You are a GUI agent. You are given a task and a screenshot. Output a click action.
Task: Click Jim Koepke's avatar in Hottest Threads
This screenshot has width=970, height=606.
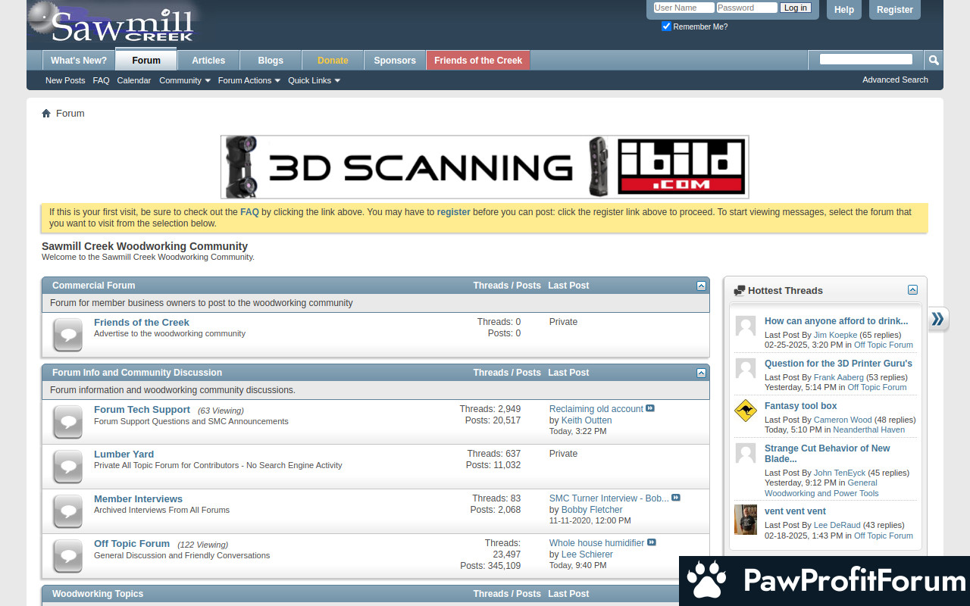pos(746,326)
